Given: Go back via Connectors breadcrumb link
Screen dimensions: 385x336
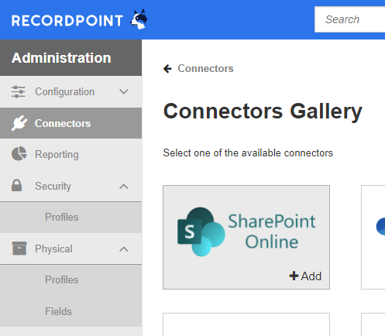Looking at the screenshot, I should 205,69.
